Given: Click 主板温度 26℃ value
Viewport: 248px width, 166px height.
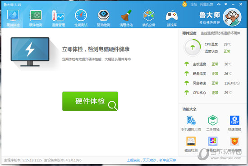Looking at the screenshot, I should (x=228, y=64).
